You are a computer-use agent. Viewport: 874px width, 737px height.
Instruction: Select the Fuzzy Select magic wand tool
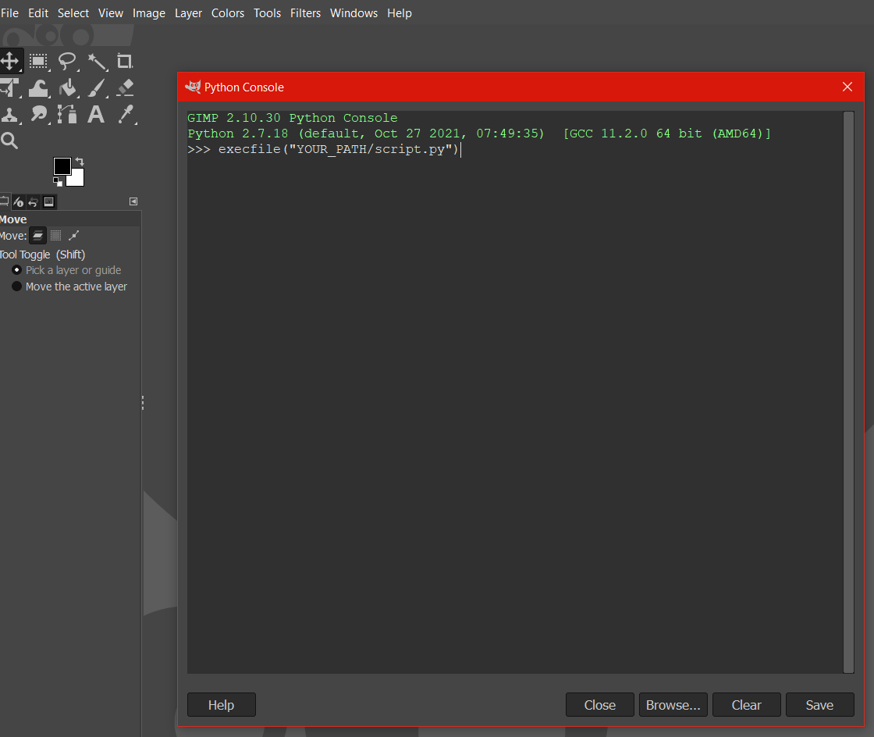pos(97,62)
